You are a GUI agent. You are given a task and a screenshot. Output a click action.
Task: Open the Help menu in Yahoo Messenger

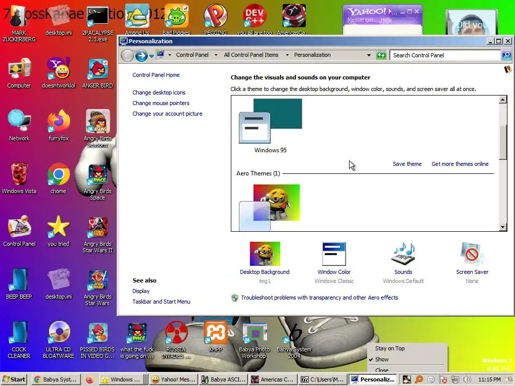(x=386, y=20)
